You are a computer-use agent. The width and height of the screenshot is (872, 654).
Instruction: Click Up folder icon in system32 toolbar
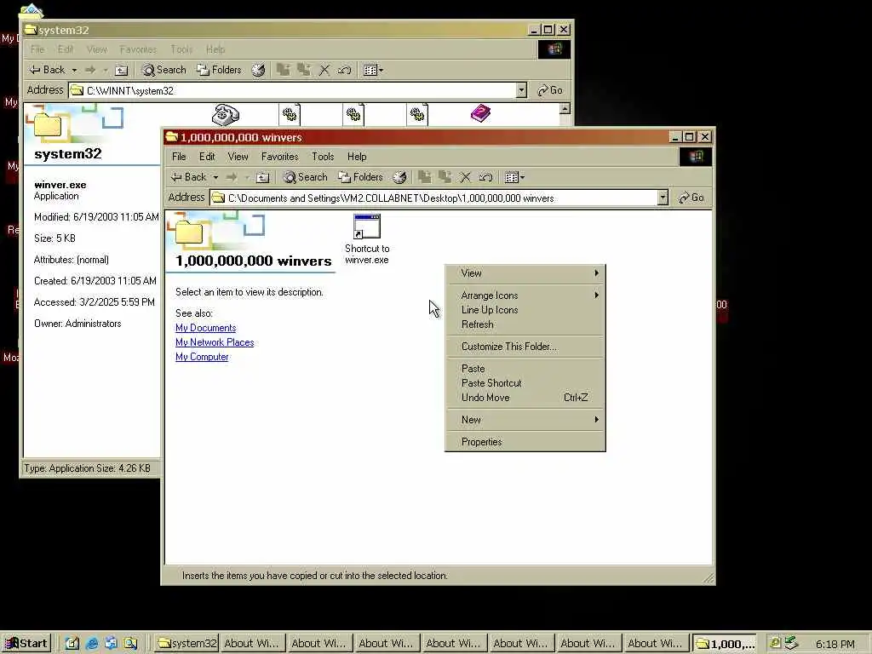pos(121,70)
